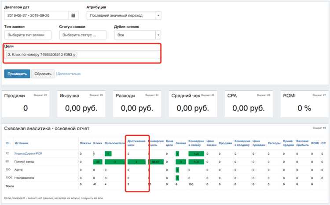The height and width of the screenshot is (205, 330).
Task: Sort by Цена продажи column header
Action: pyautogui.click(x=259, y=143)
